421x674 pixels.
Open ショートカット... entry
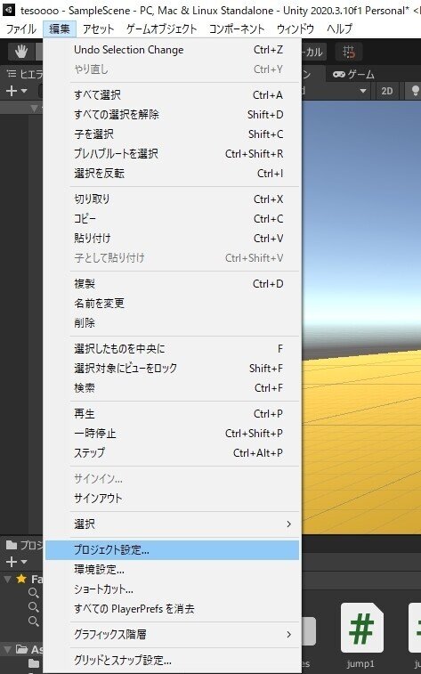(172, 589)
